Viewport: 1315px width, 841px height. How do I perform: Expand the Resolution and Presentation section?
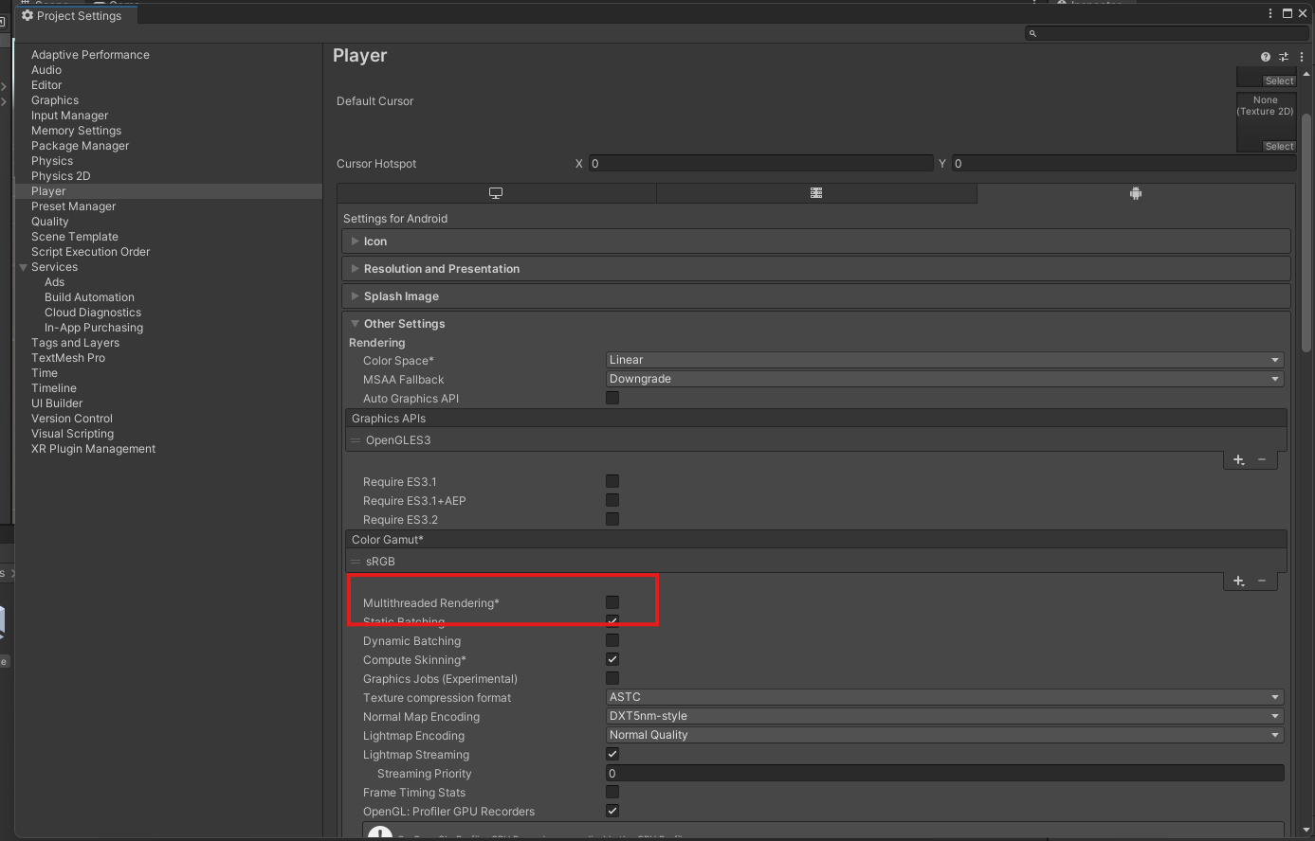(x=815, y=269)
